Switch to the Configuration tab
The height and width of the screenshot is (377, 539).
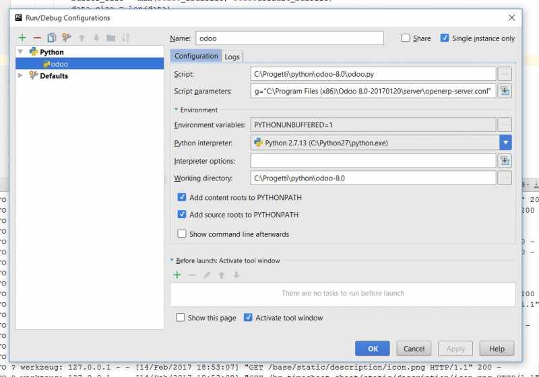pos(196,56)
